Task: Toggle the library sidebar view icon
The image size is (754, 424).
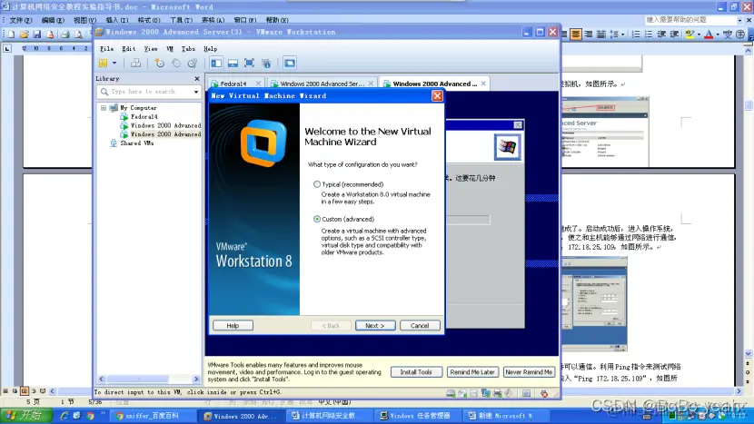Action: pyautogui.click(x=216, y=63)
